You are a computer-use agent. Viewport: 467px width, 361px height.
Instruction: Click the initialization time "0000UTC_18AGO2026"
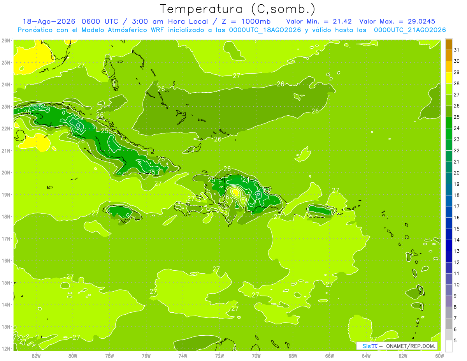point(265,30)
